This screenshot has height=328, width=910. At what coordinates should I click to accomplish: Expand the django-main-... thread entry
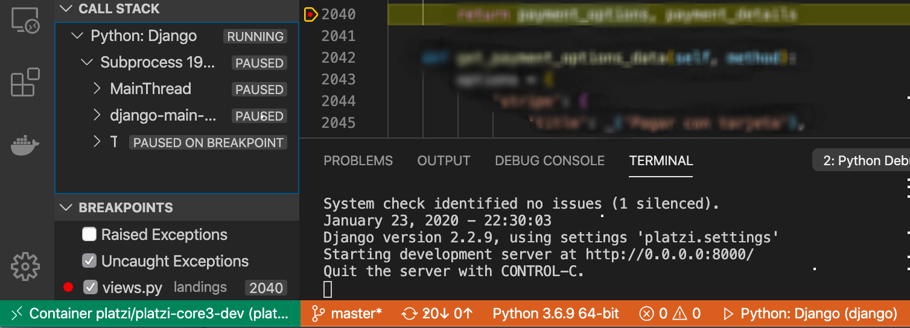[x=97, y=115]
